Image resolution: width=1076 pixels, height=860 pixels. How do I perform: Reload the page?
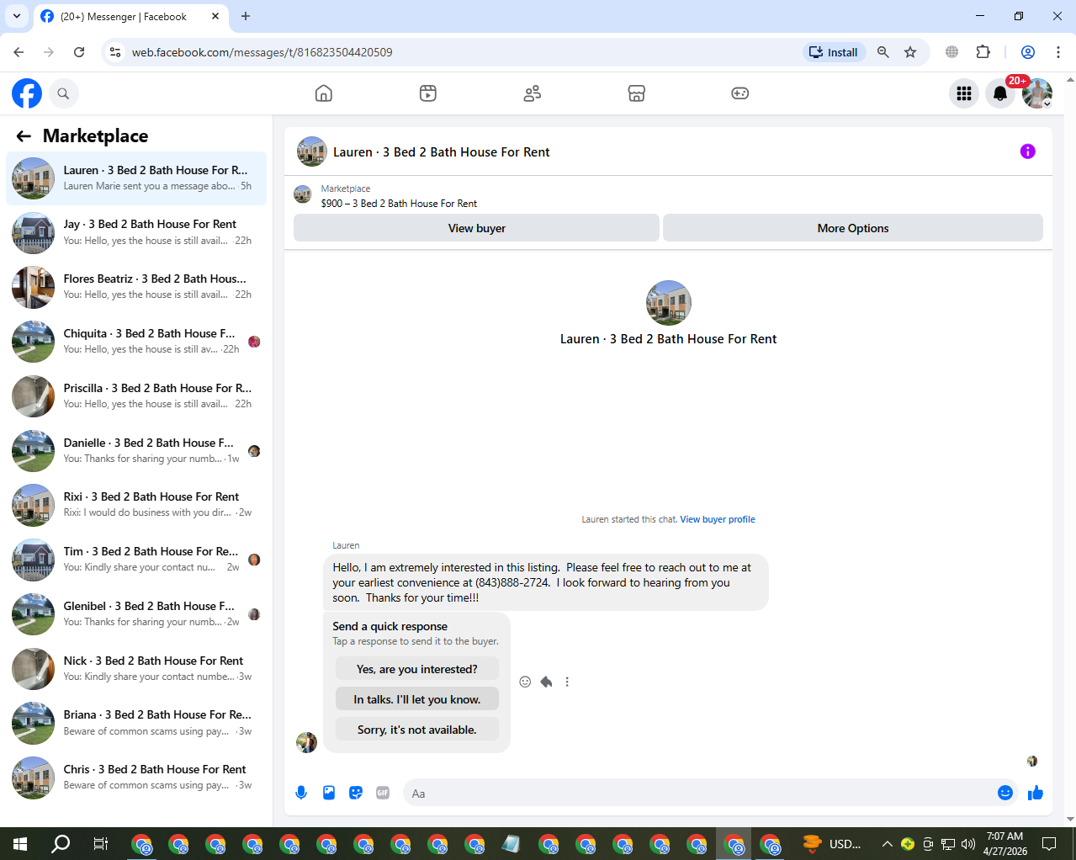point(79,52)
